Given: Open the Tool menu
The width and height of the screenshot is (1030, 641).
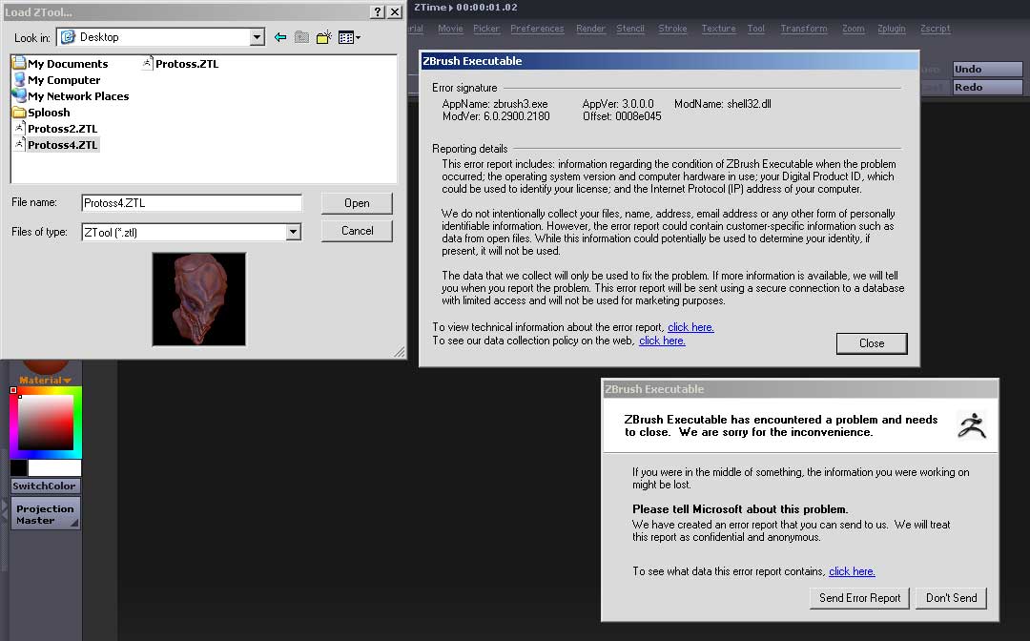Looking at the screenshot, I should coord(756,29).
